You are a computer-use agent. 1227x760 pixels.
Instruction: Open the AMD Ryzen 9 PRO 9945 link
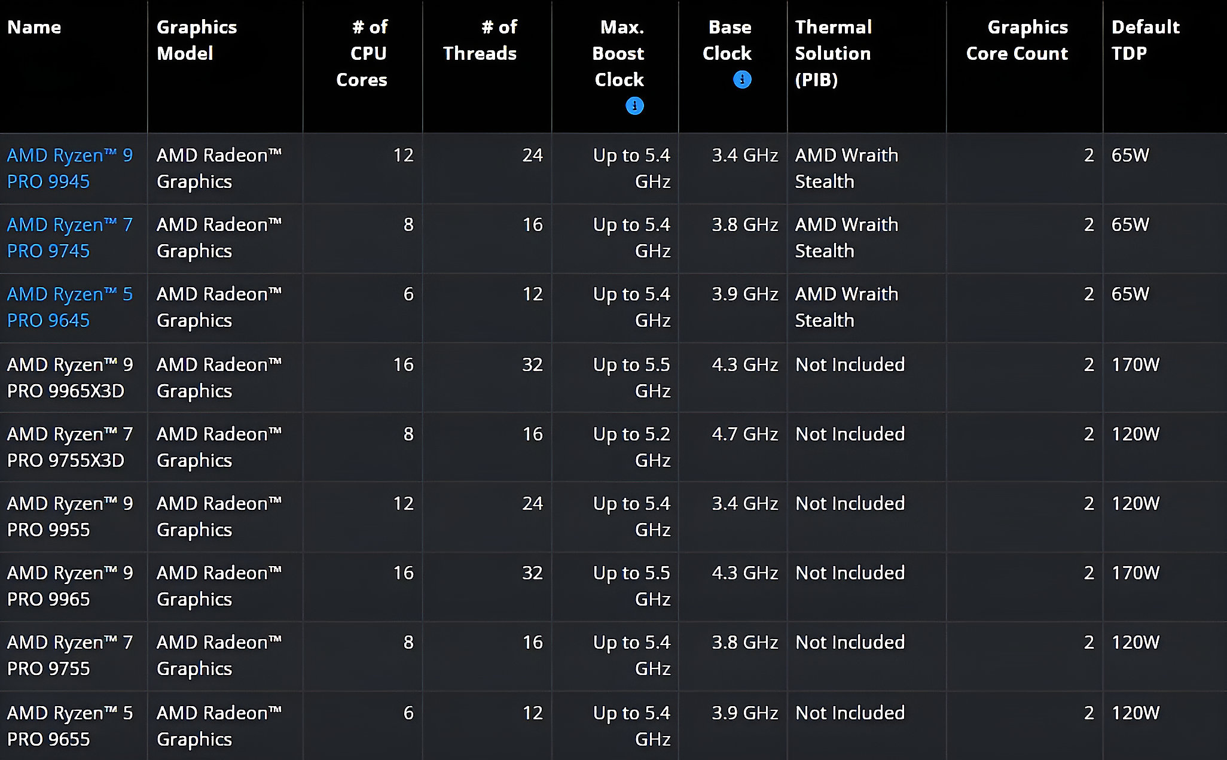click(70, 168)
